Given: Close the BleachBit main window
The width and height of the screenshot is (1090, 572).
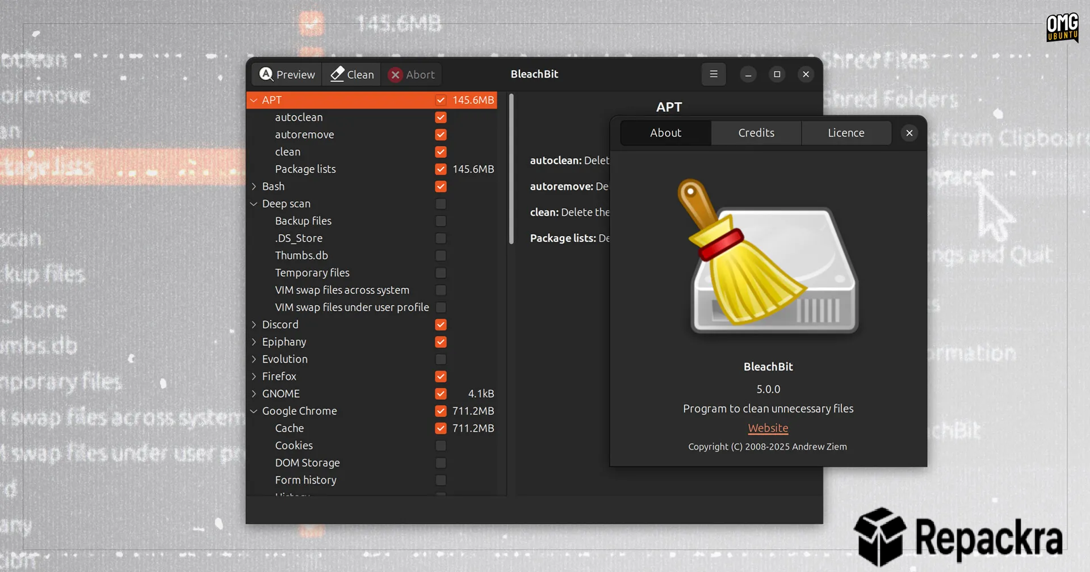Looking at the screenshot, I should 806,74.
